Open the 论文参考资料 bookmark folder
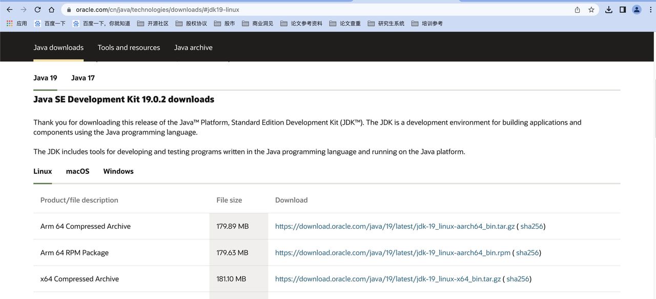656x299 pixels. (x=301, y=24)
